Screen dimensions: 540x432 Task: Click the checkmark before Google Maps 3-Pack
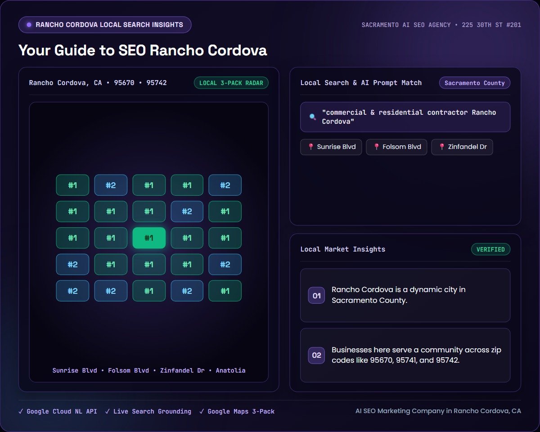[202, 411]
